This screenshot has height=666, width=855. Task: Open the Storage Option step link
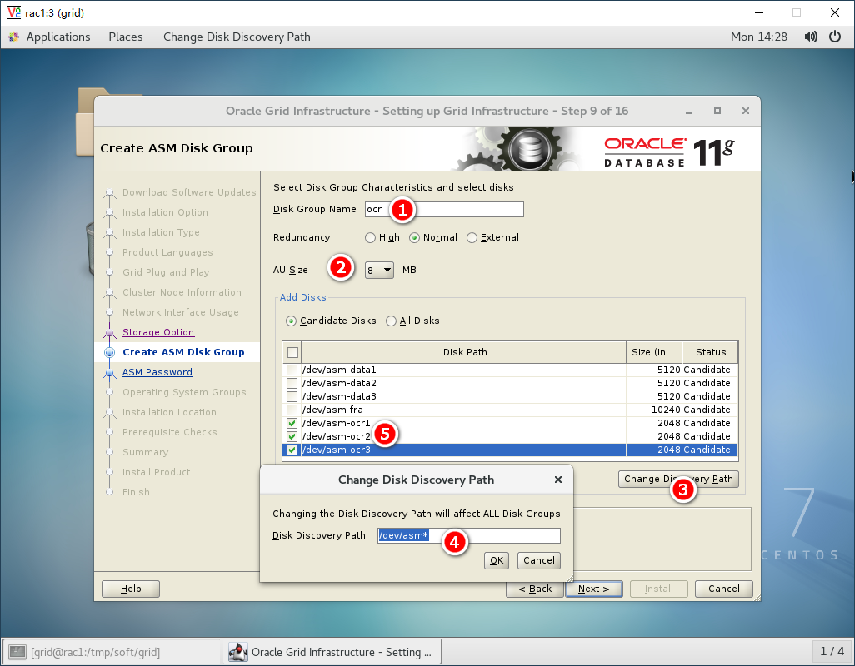158,332
